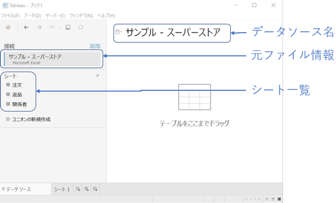The width and height of the screenshot is (336, 203).
Task: Minimize the Tableau window
Action: click(x=236, y=5)
